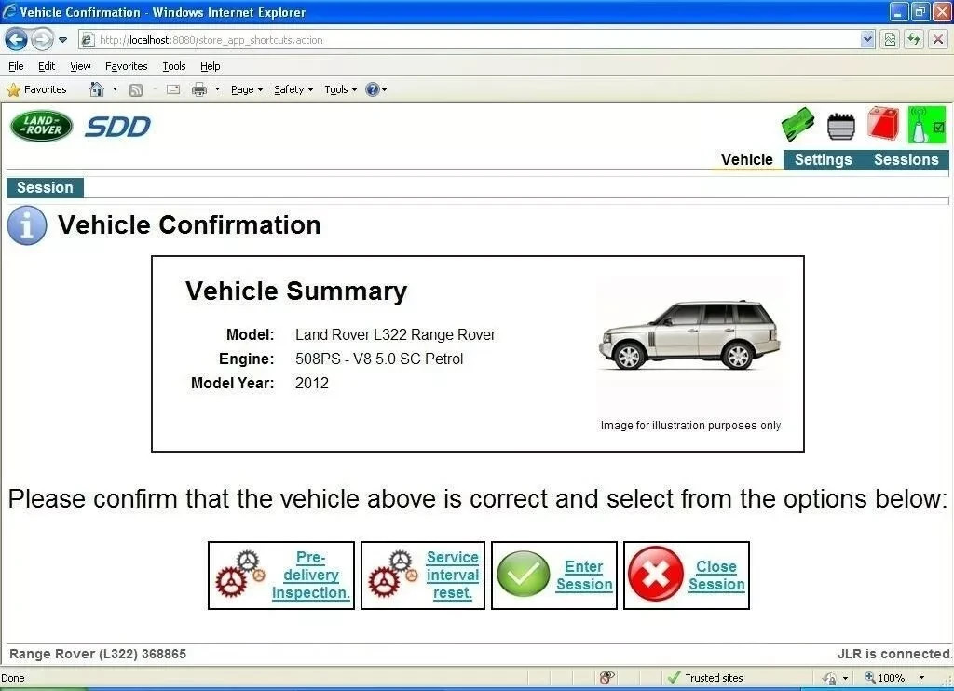This screenshot has width=954, height=691.
Task: Click the Enter Session link
Action: point(584,576)
